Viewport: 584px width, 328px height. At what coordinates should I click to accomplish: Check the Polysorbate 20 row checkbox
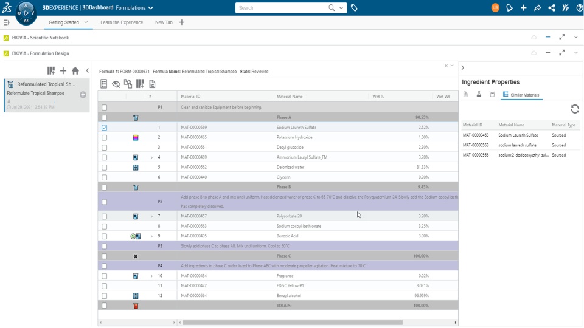pyautogui.click(x=104, y=216)
